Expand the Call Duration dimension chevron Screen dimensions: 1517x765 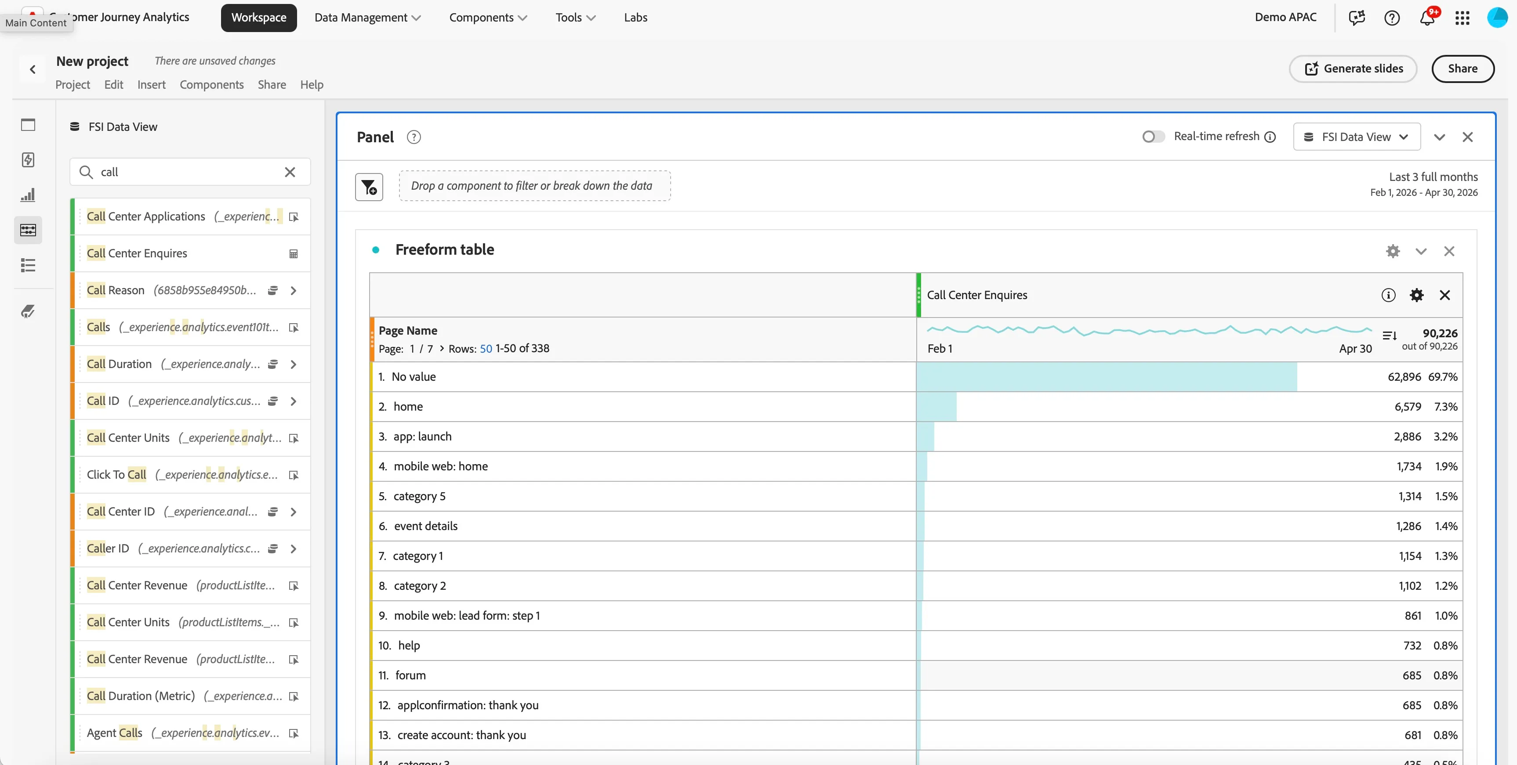click(x=293, y=364)
